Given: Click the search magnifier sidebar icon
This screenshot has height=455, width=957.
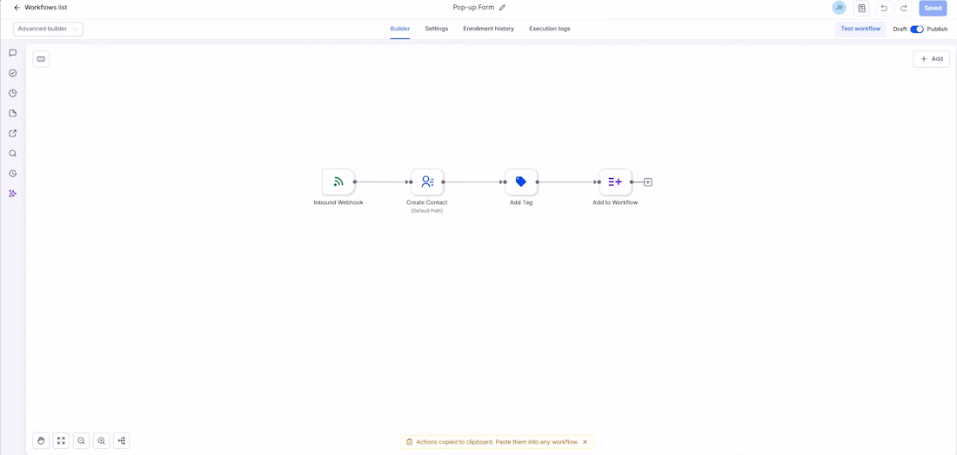Looking at the screenshot, I should 13,154.
